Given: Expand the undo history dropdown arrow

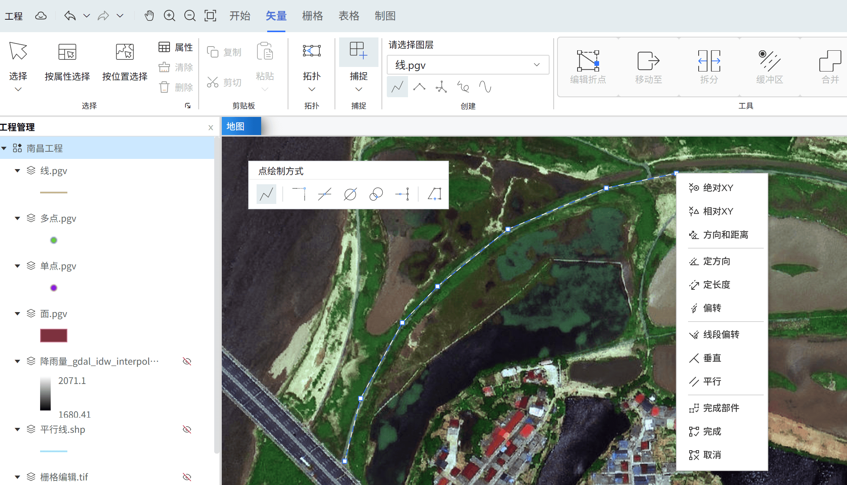Looking at the screenshot, I should tap(87, 16).
